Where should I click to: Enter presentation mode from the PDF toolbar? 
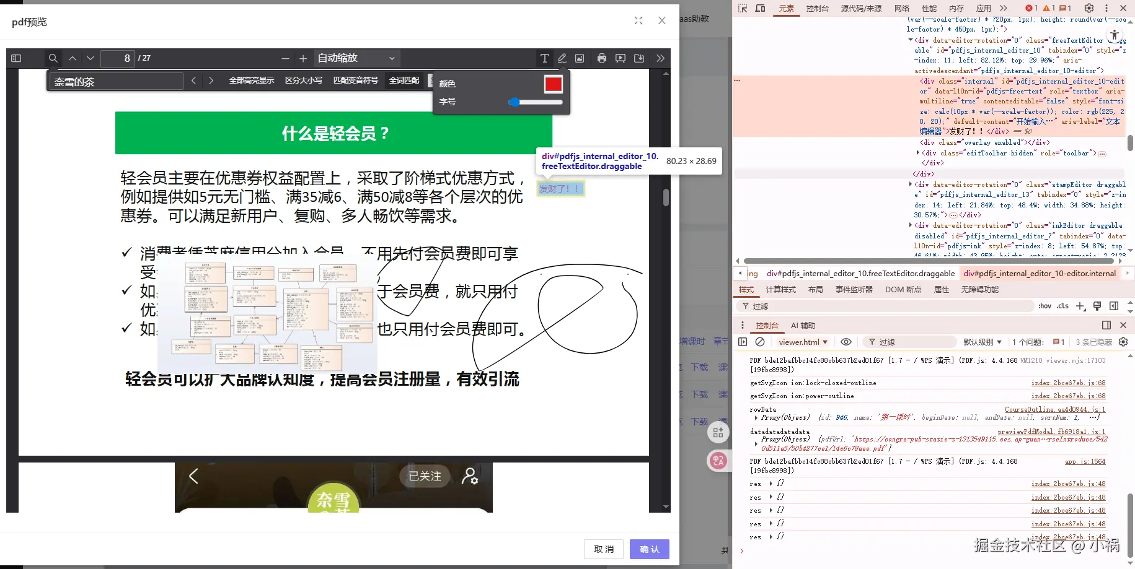(x=620, y=58)
